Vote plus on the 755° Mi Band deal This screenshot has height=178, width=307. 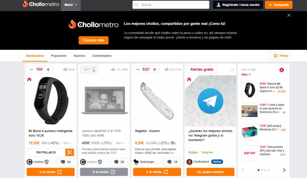click(x=48, y=69)
